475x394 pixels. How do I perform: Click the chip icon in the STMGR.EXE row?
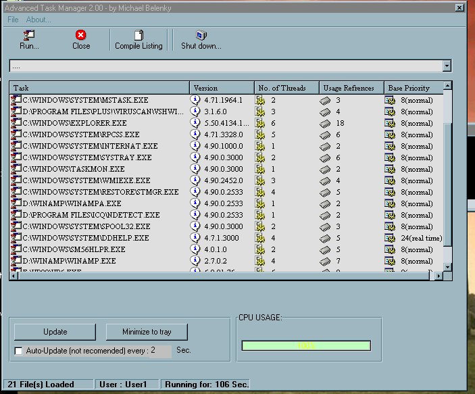click(x=325, y=193)
